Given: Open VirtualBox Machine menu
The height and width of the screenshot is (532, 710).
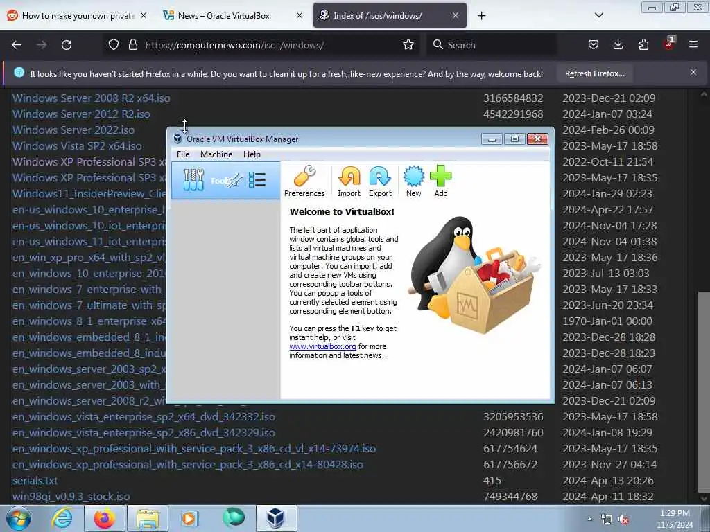Looking at the screenshot, I should [x=216, y=154].
